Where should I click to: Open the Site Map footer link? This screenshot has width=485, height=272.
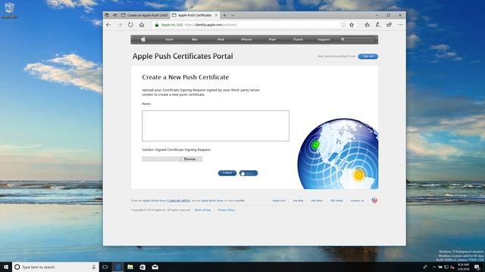298,201
